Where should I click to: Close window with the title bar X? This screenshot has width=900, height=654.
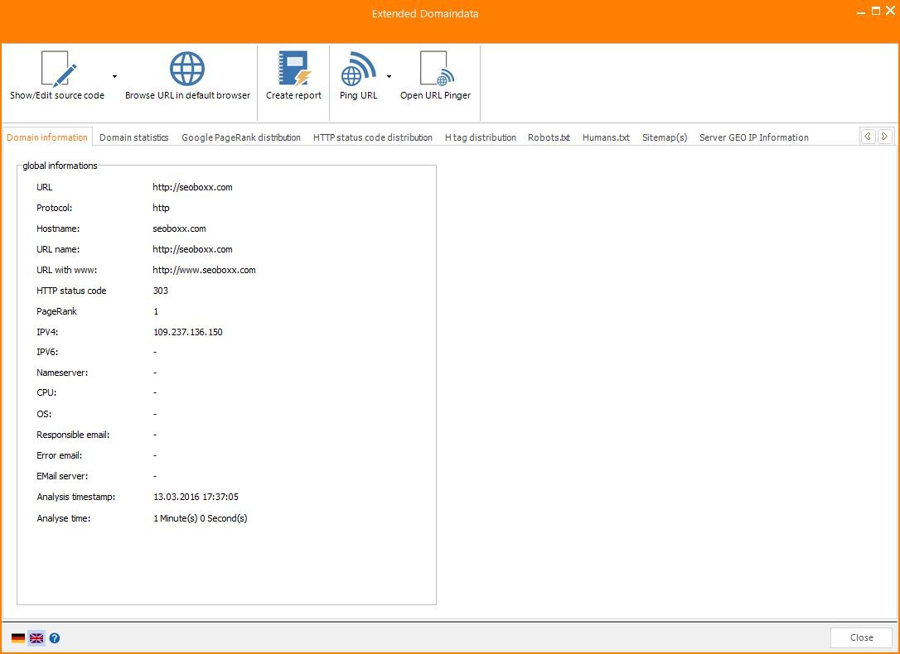coord(890,11)
